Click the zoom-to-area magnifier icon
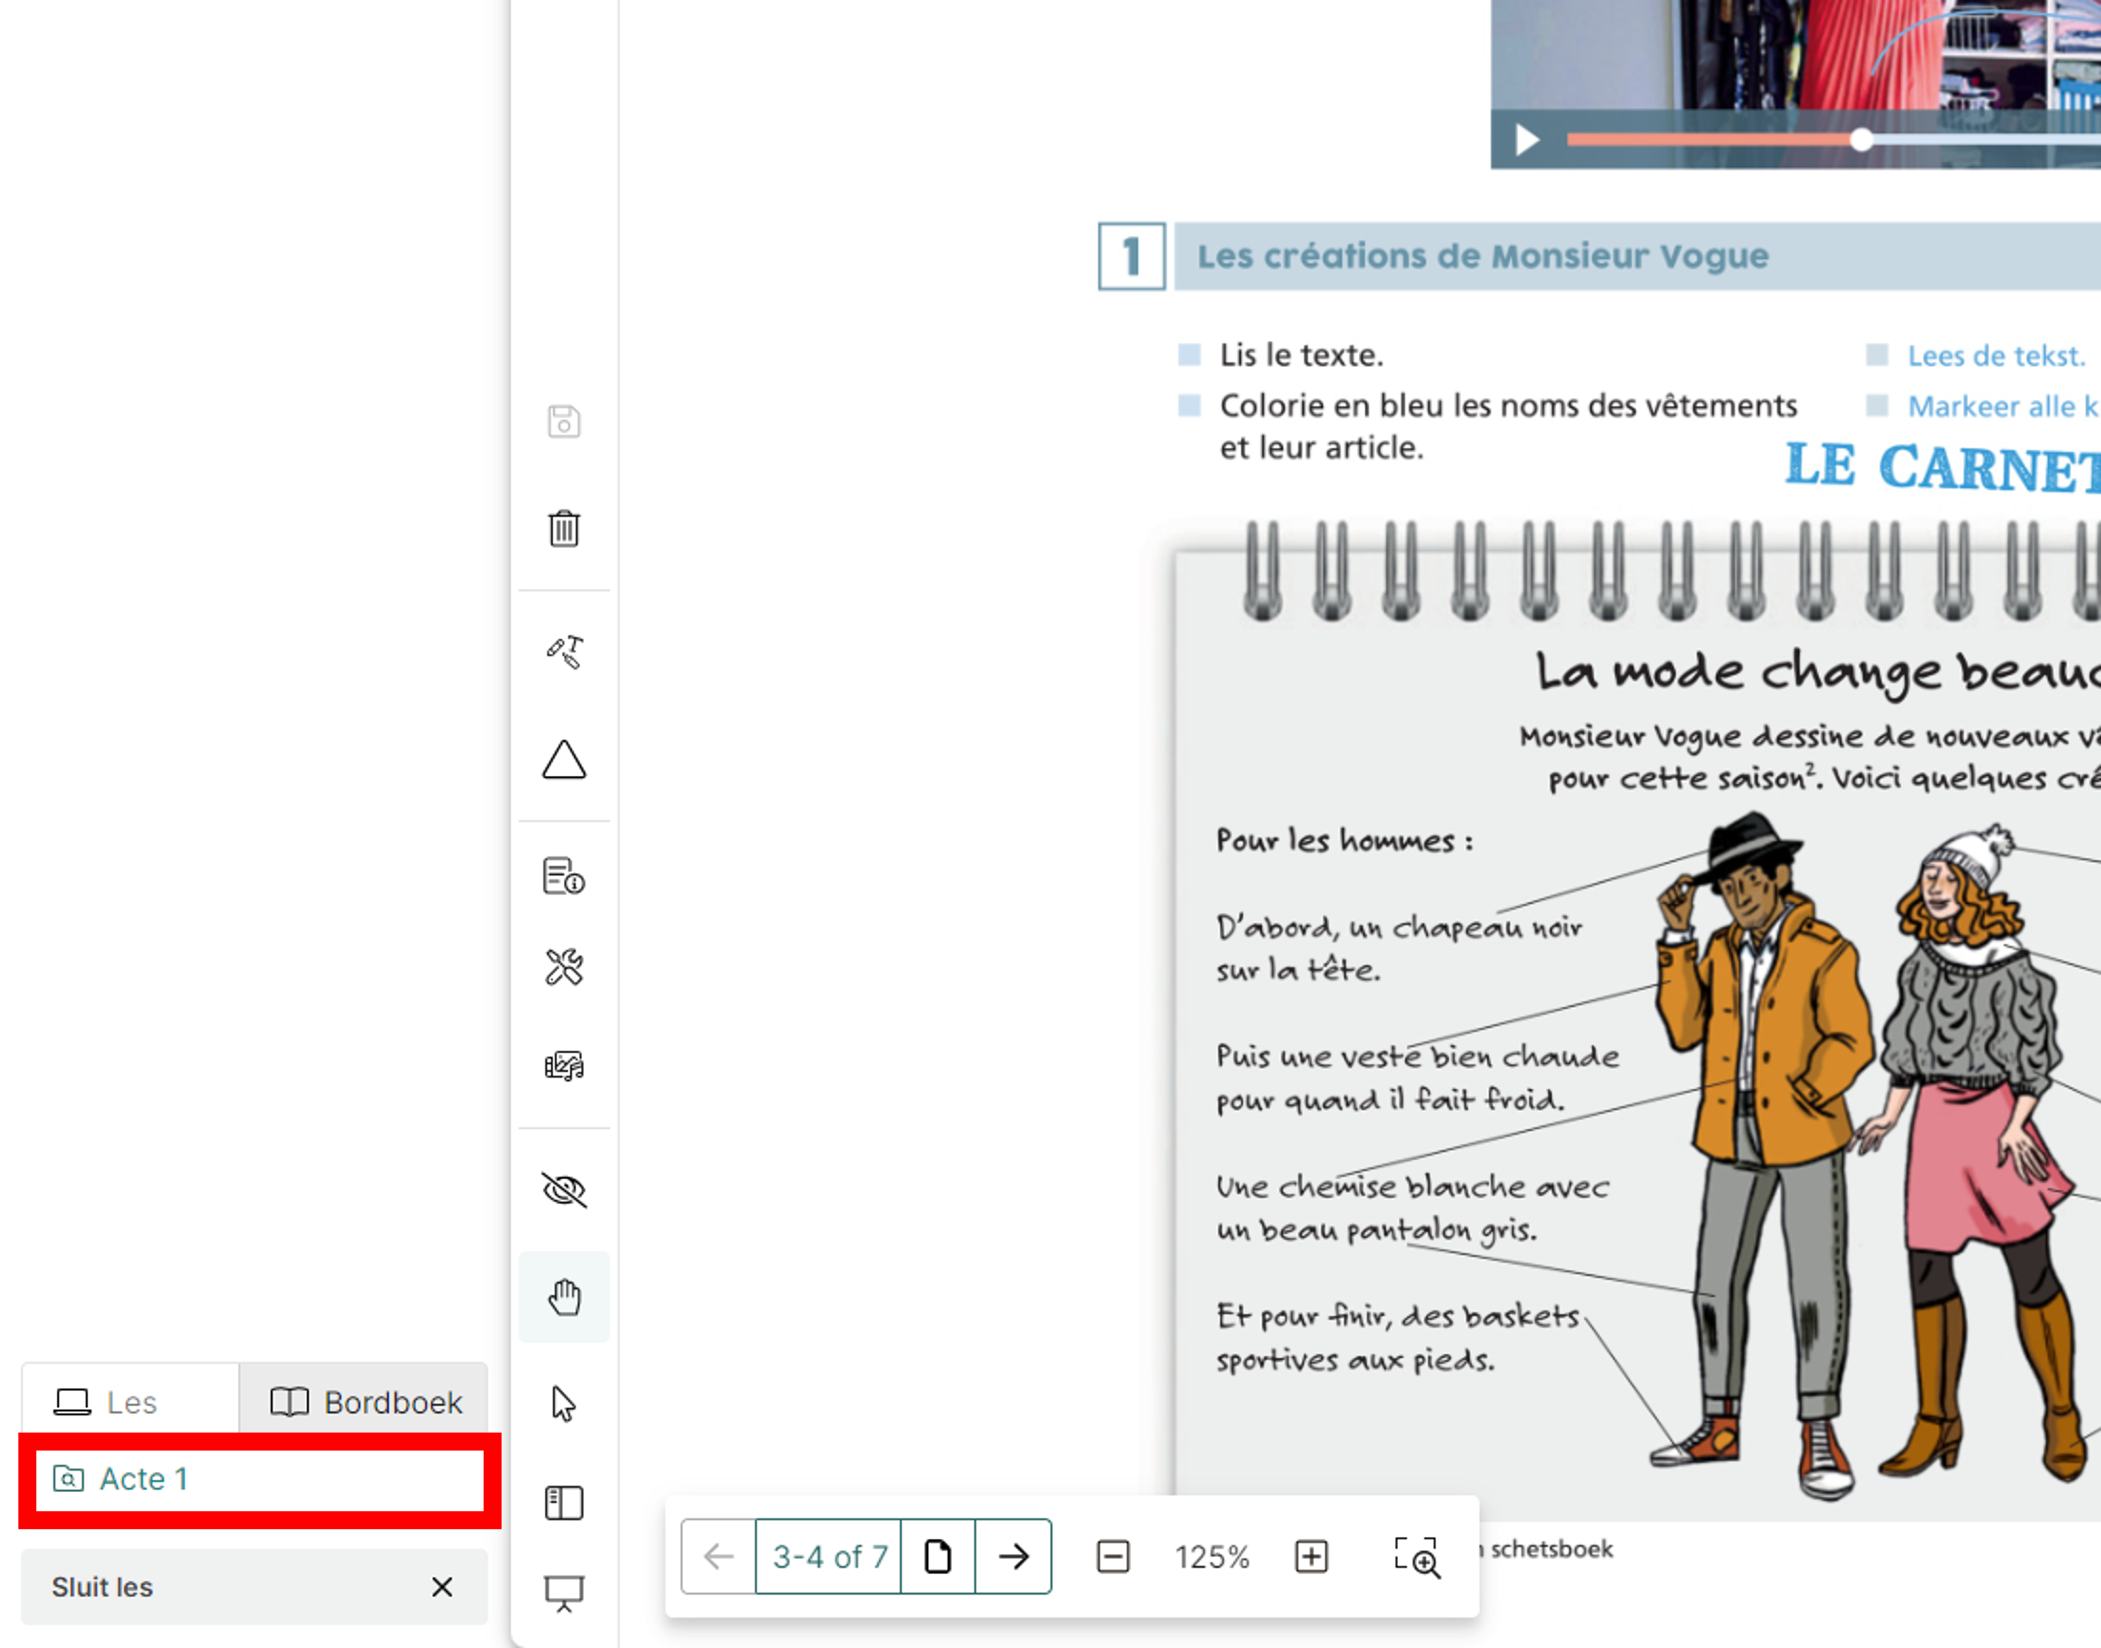Screen dimensions: 2101x1648 pos(1417,1556)
